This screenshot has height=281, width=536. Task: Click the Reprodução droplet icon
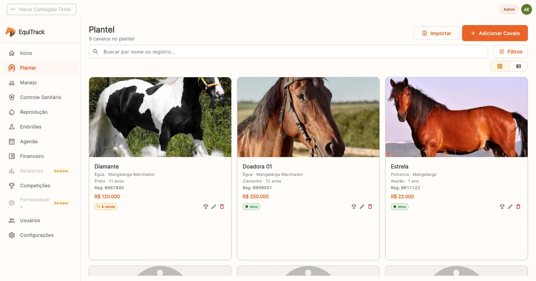pos(12,112)
